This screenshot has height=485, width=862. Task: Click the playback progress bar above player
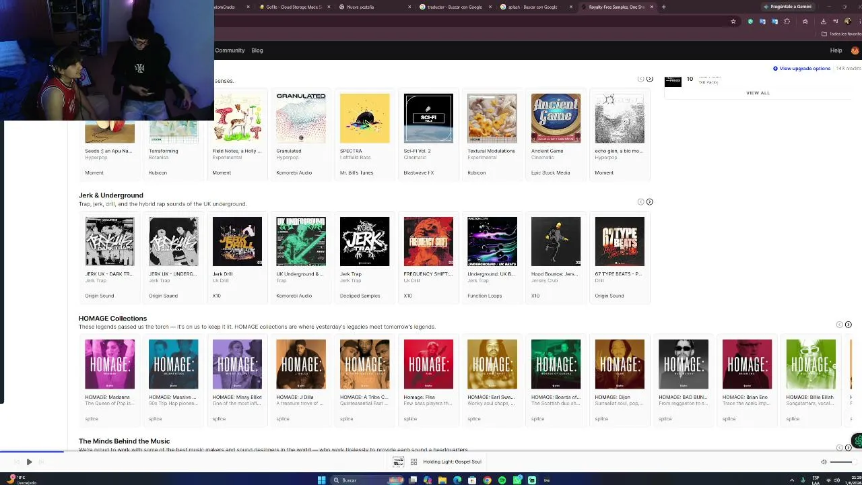point(431,452)
